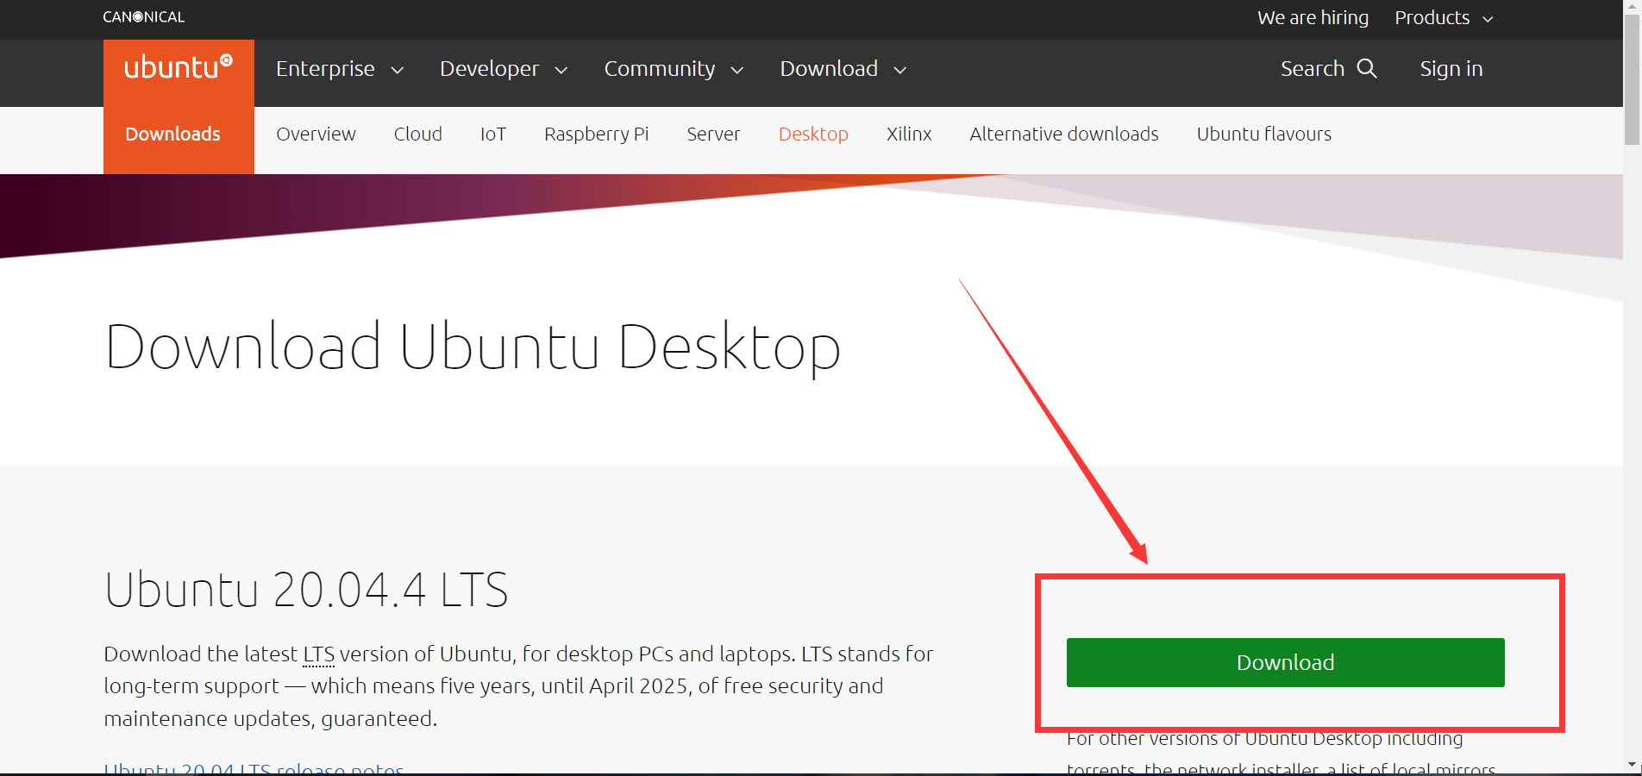Select the Server tab
The height and width of the screenshot is (776, 1642).
coord(713,134)
